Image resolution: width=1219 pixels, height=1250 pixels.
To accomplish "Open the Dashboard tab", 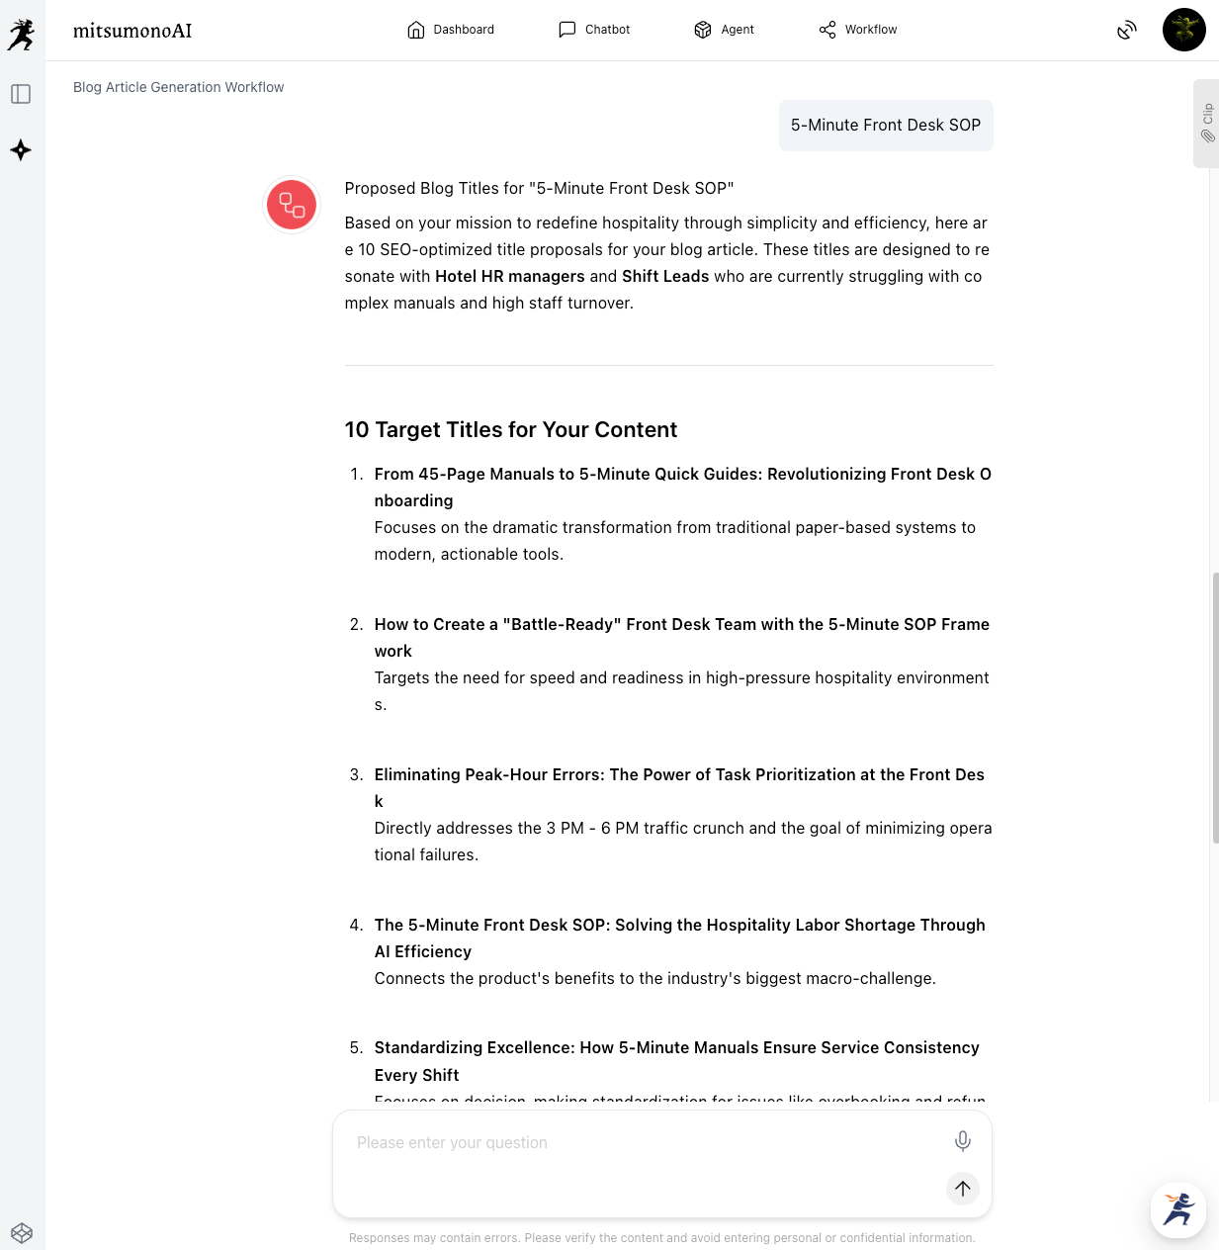I will [x=451, y=30].
